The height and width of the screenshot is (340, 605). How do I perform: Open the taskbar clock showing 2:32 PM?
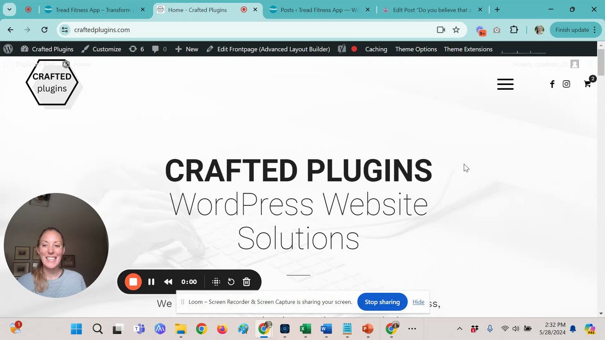(555, 329)
